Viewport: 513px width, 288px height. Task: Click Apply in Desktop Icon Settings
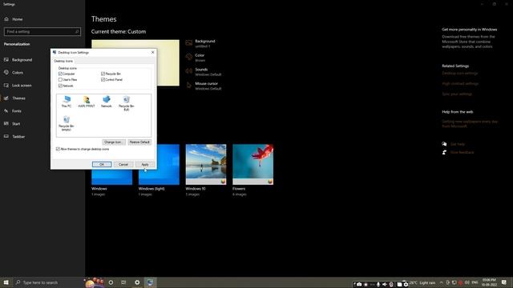click(x=145, y=164)
